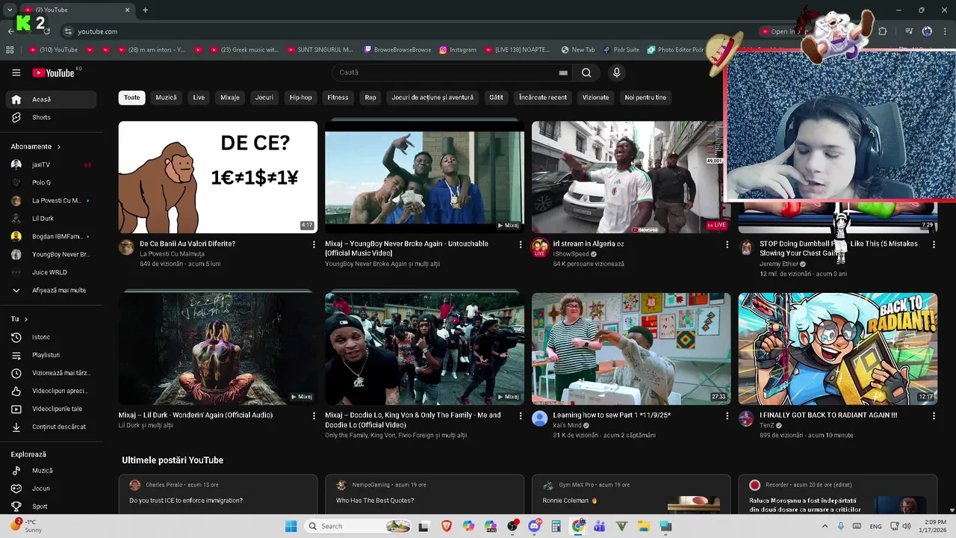
Task: Select the Toate filter chip
Action: pyautogui.click(x=131, y=98)
